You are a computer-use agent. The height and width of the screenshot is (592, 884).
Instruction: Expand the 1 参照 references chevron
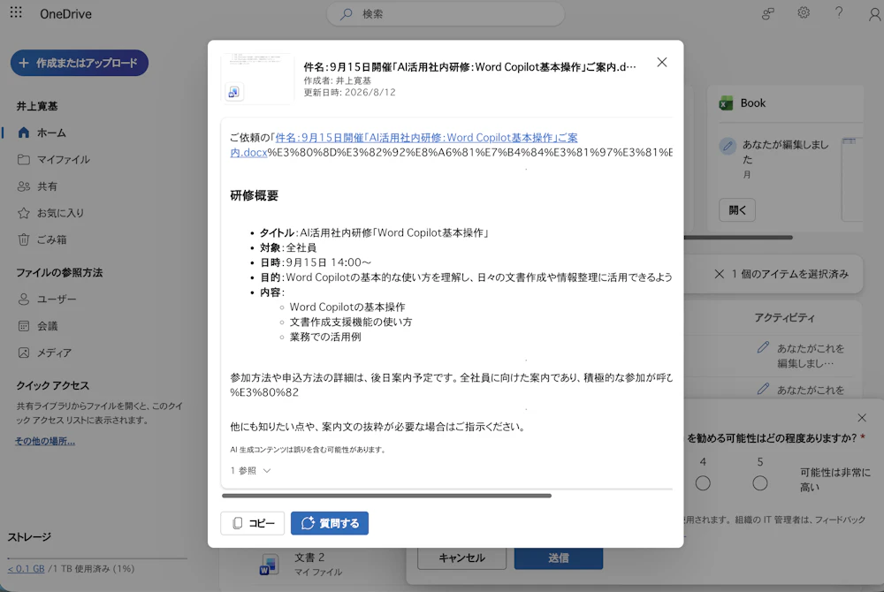267,471
